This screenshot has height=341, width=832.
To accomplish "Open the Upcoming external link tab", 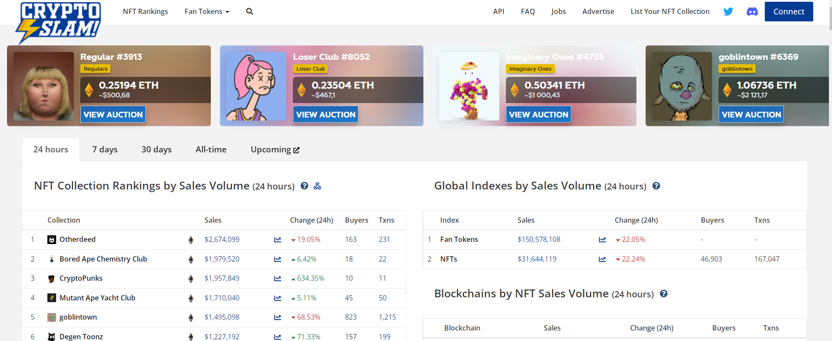I will pos(275,149).
